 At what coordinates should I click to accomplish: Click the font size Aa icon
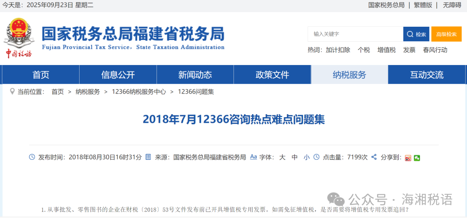[x=253, y=157]
